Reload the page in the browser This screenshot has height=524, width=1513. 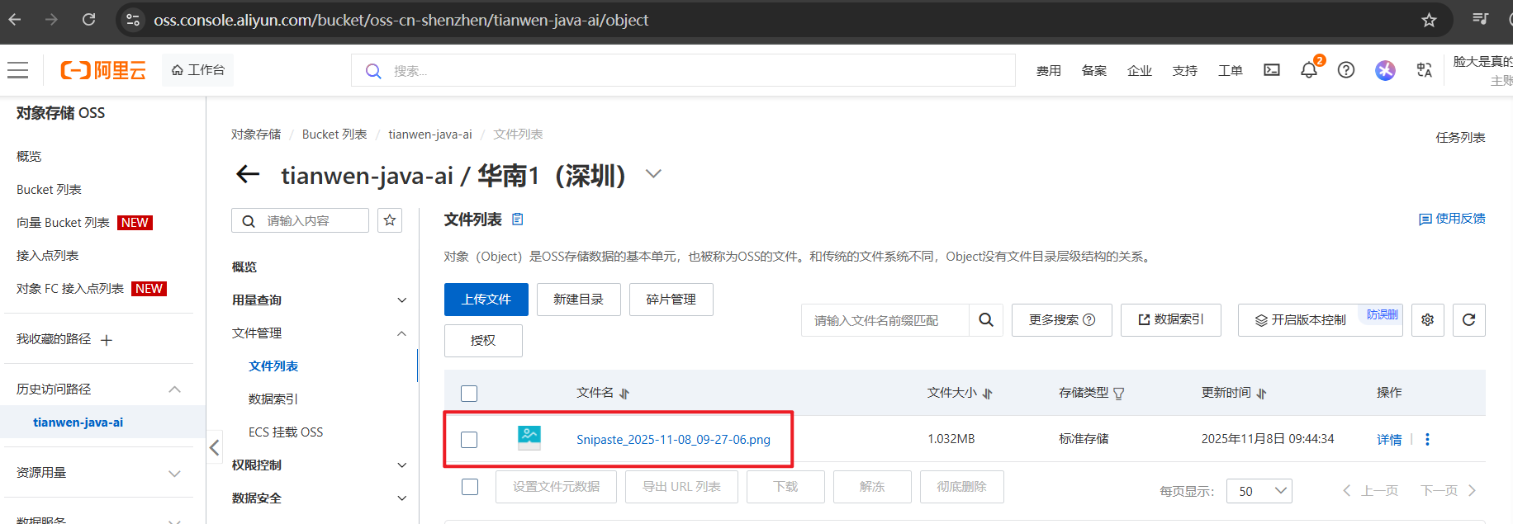point(89,19)
